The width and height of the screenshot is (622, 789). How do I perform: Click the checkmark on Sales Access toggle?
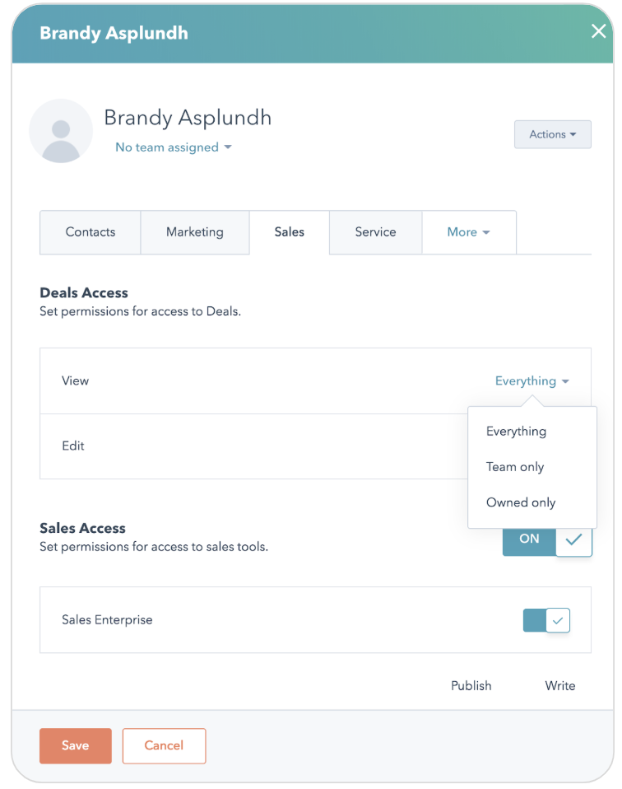pyautogui.click(x=573, y=539)
